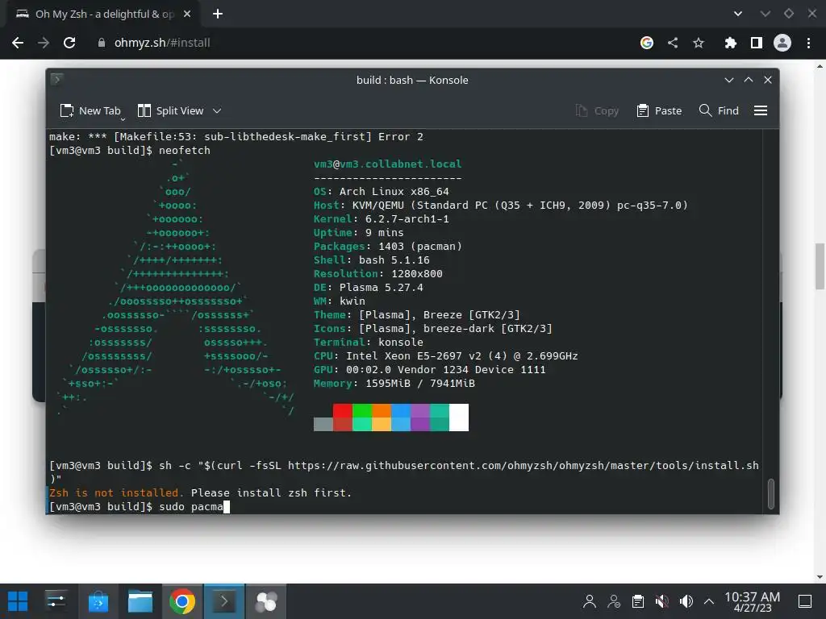Image resolution: width=826 pixels, height=619 pixels.
Task: Switch to Konsole in the taskbar
Action: coord(224,601)
